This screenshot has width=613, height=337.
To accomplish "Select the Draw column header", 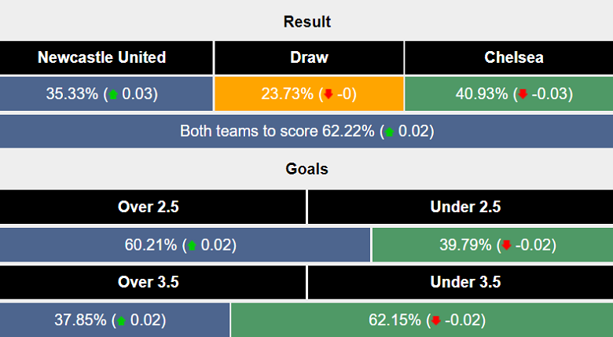I will (309, 57).
